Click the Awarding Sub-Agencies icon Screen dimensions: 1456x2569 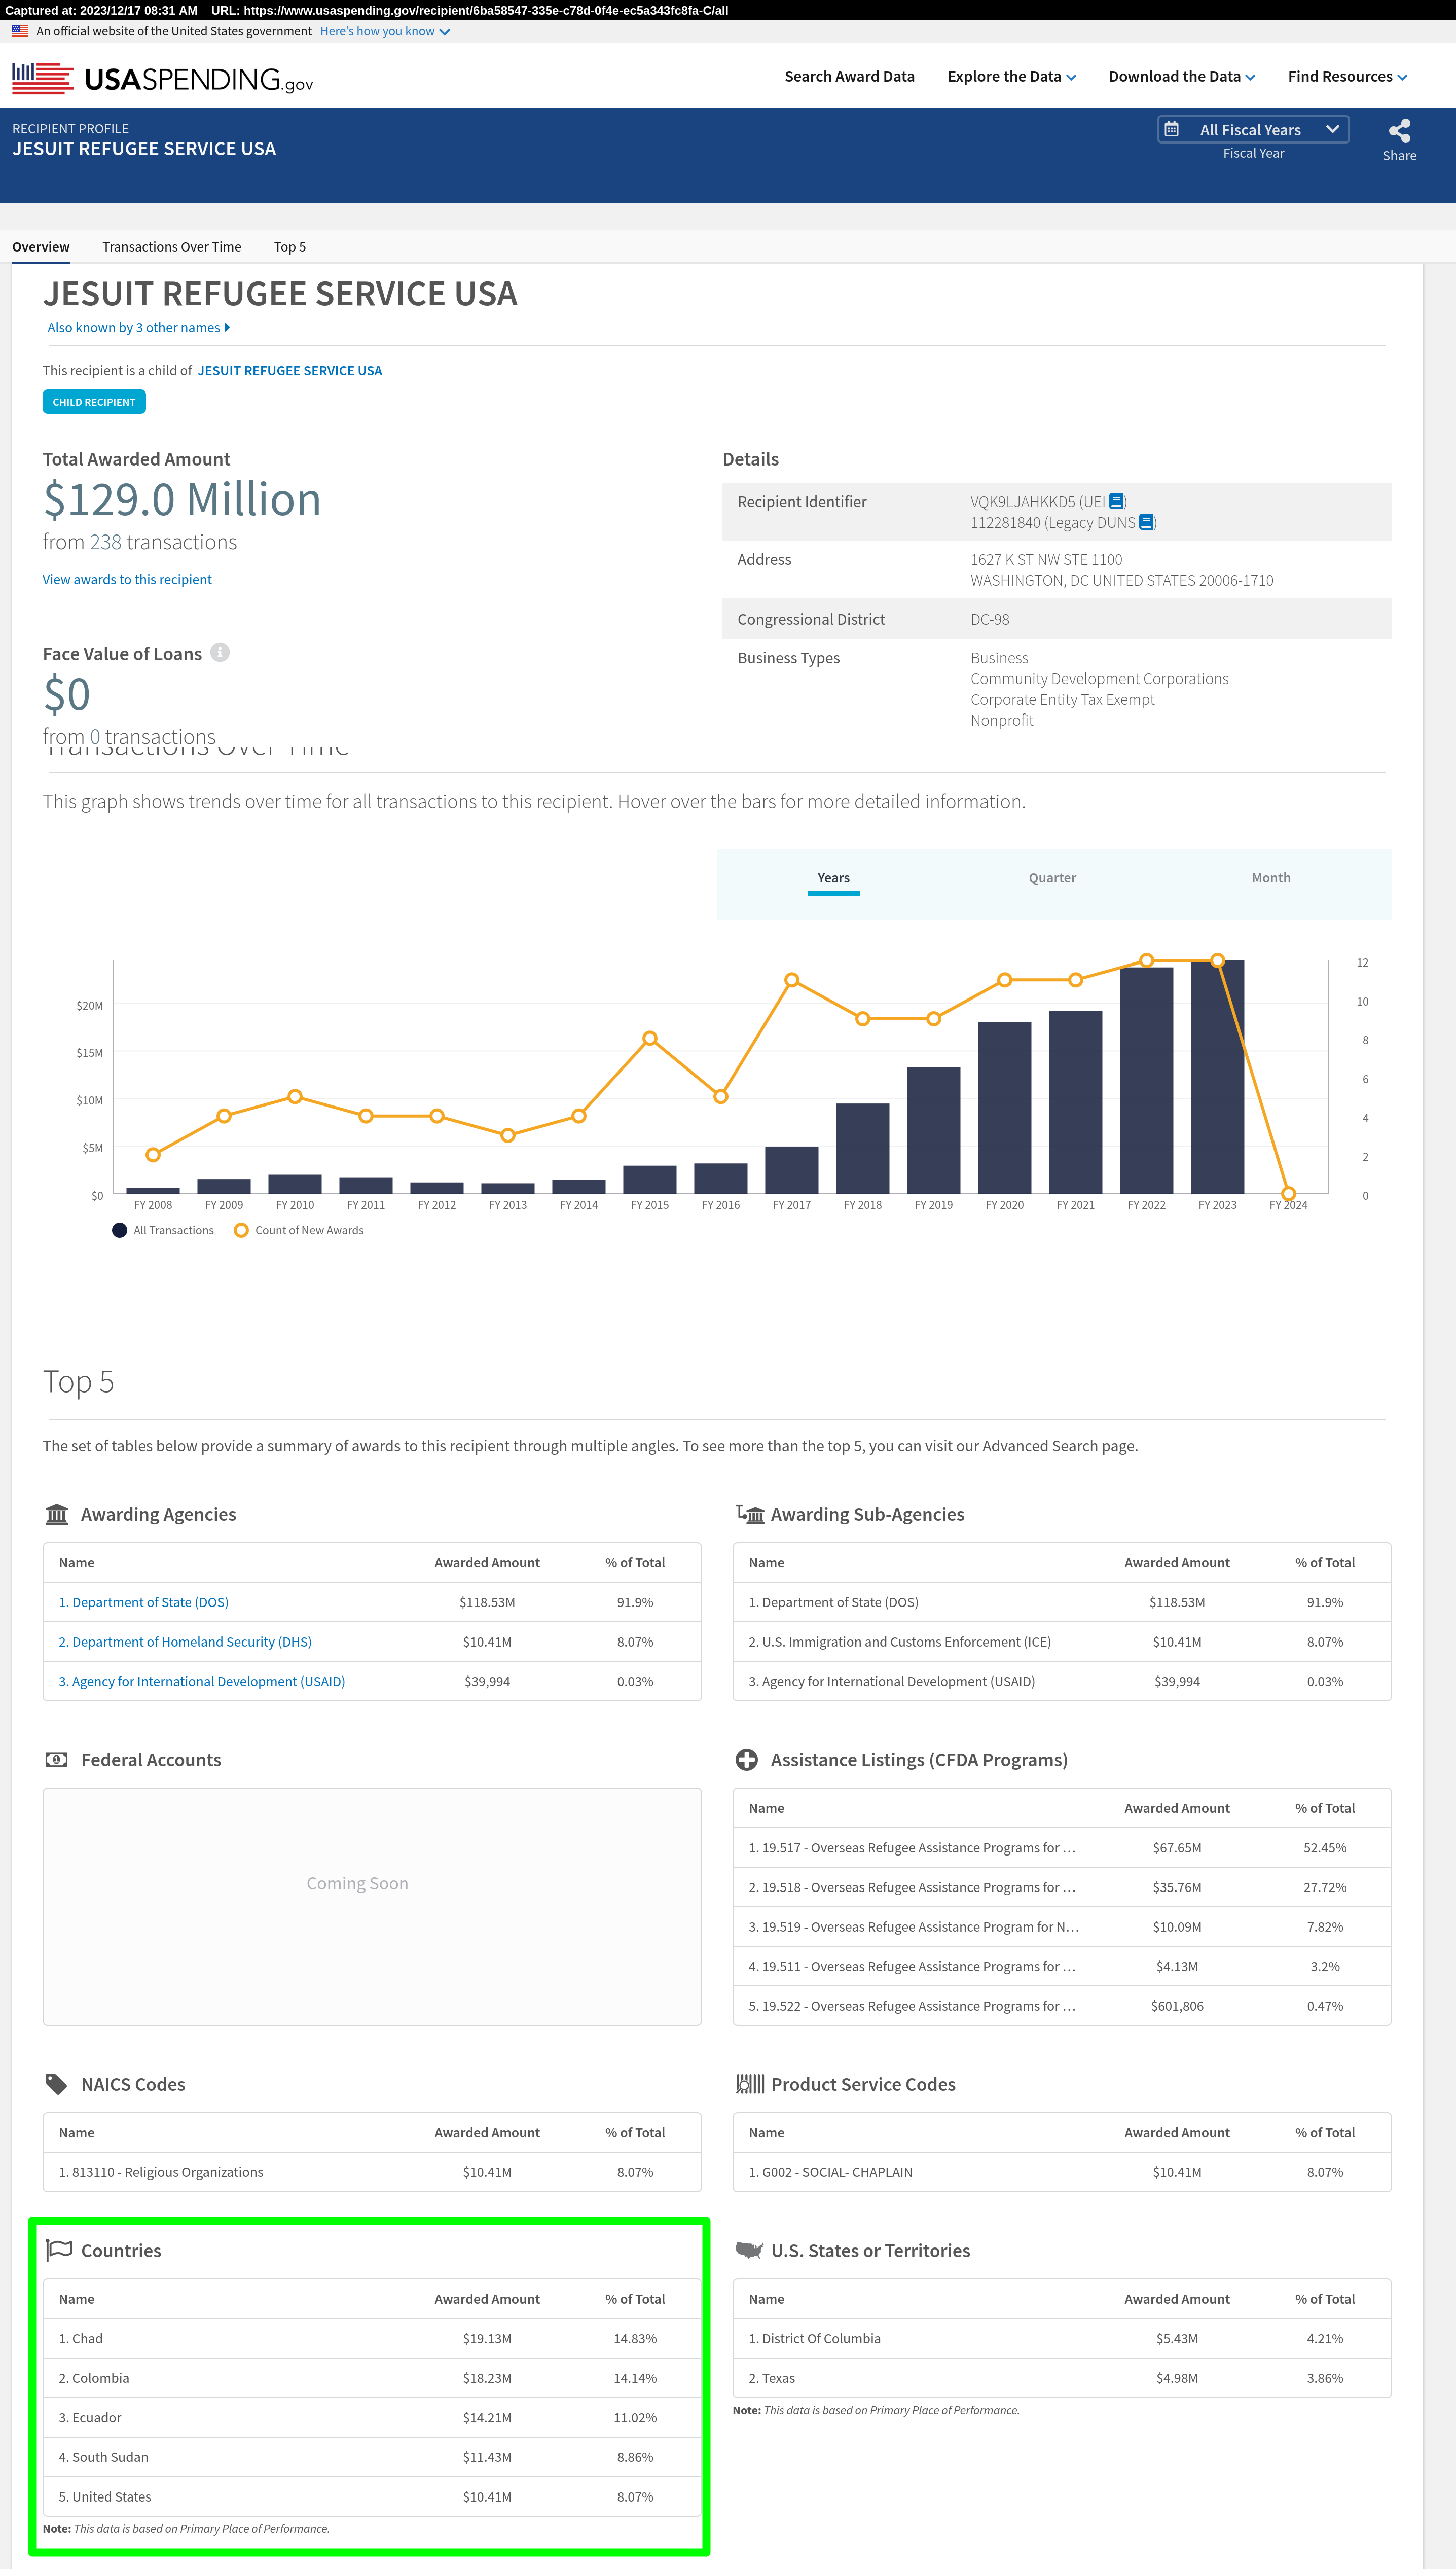tap(750, 1514)
